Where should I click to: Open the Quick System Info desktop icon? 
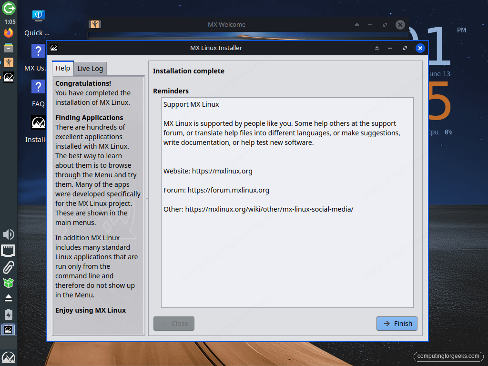click(38, 16)
